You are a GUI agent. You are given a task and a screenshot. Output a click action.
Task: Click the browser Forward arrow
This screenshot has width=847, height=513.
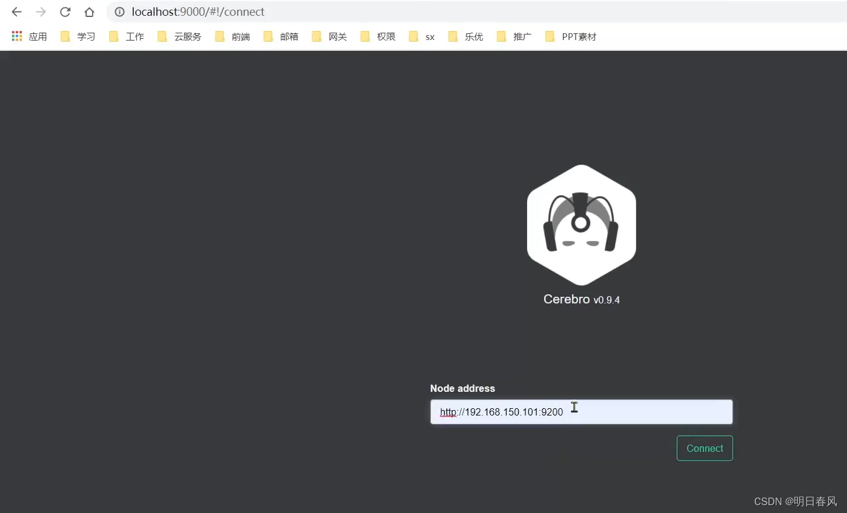tap(41, 12)
